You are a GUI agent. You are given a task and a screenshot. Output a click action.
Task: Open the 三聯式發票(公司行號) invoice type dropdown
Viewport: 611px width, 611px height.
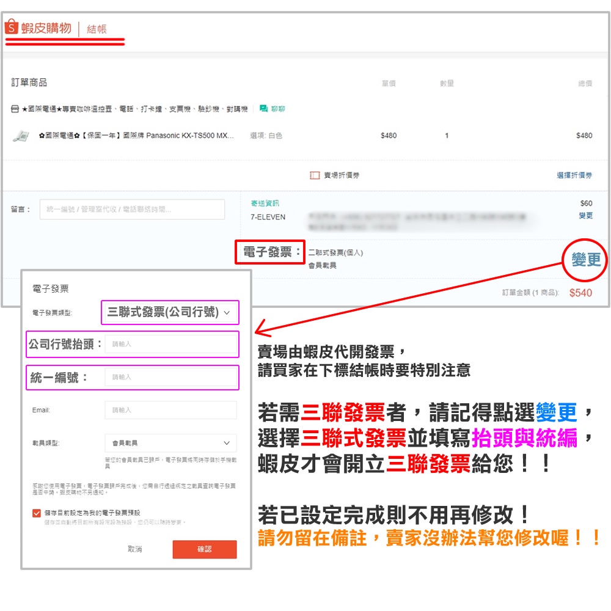(170, 312)
